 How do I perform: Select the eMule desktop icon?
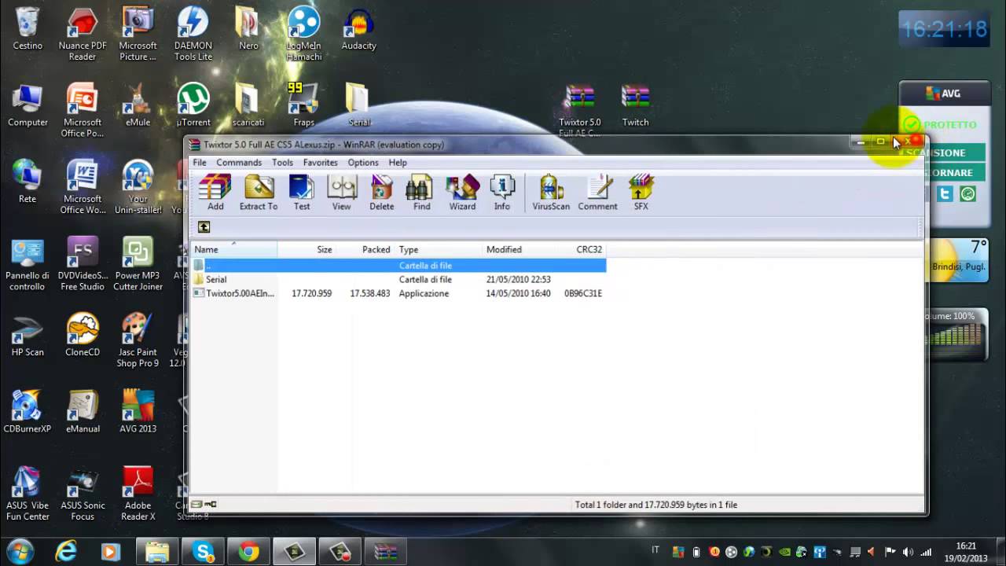[138, 105]
